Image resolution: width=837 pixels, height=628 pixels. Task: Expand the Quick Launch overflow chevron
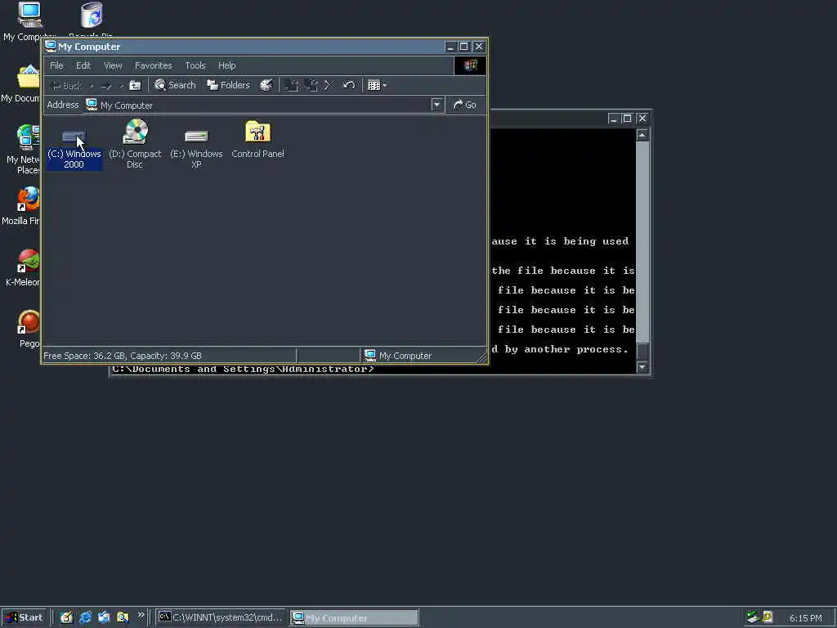click(141, 615)
